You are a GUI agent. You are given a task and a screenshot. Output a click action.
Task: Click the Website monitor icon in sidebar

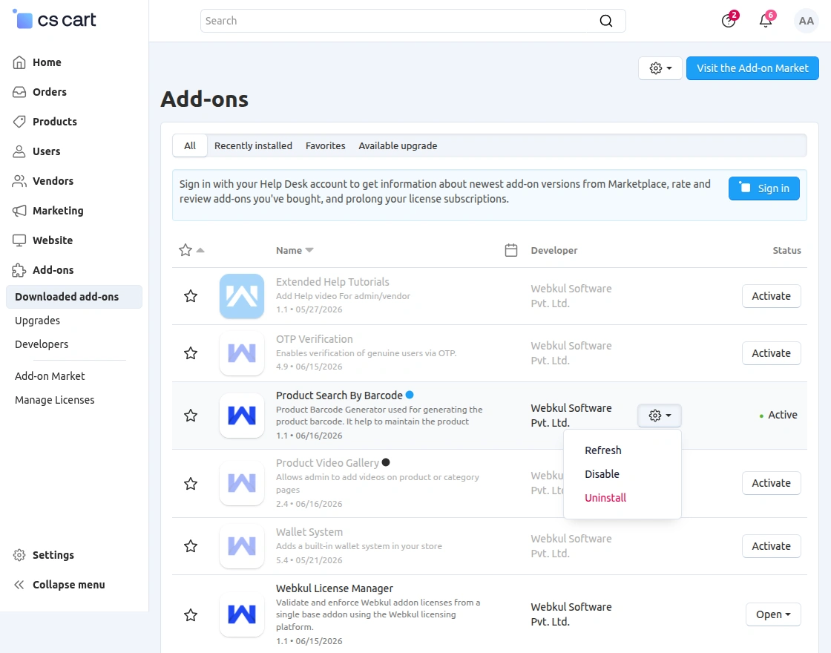click(x=19, y=240)
